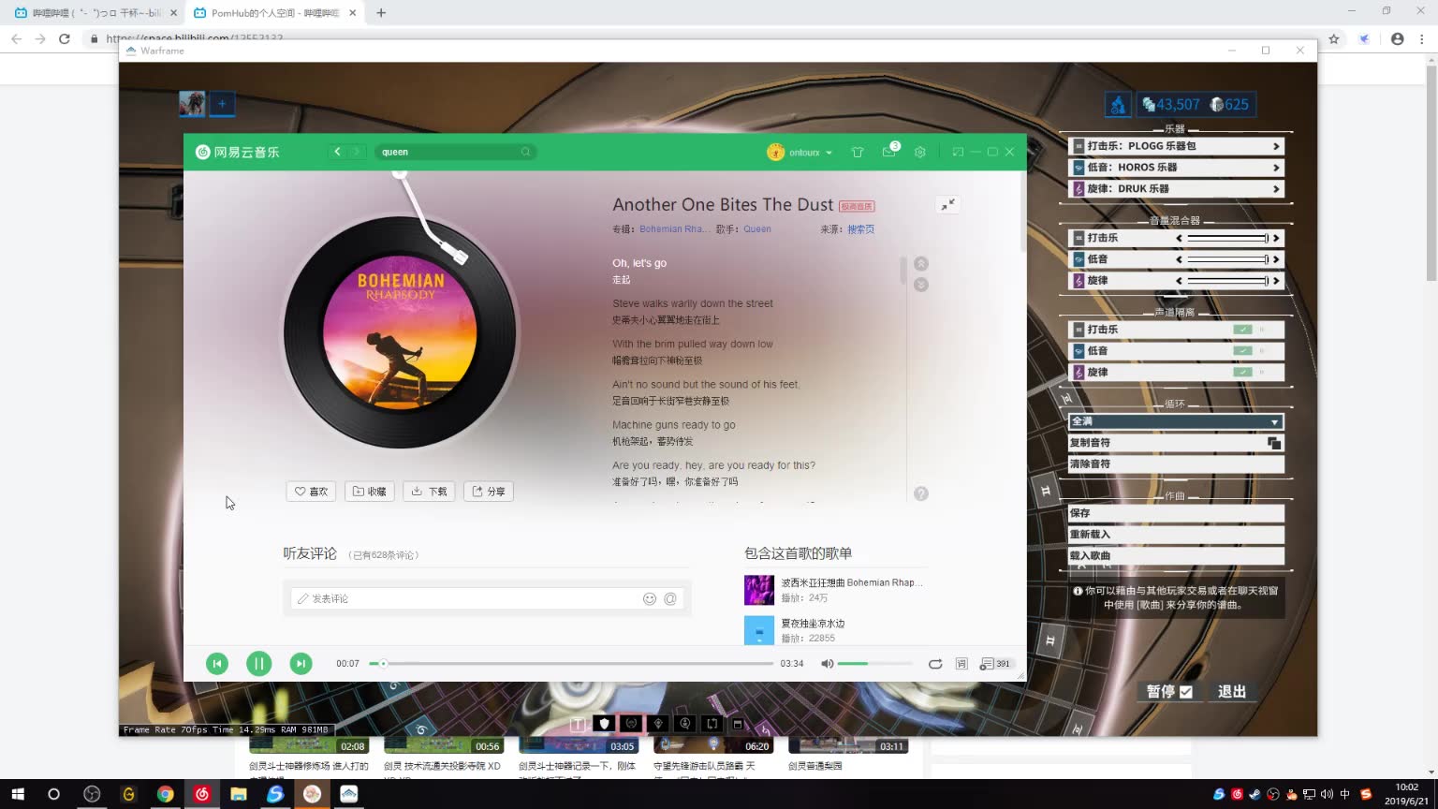This screenshot has height=809, width=1438.
Task: Switch to the PomHub 个人空间 tab
Action: click(274, 13)
